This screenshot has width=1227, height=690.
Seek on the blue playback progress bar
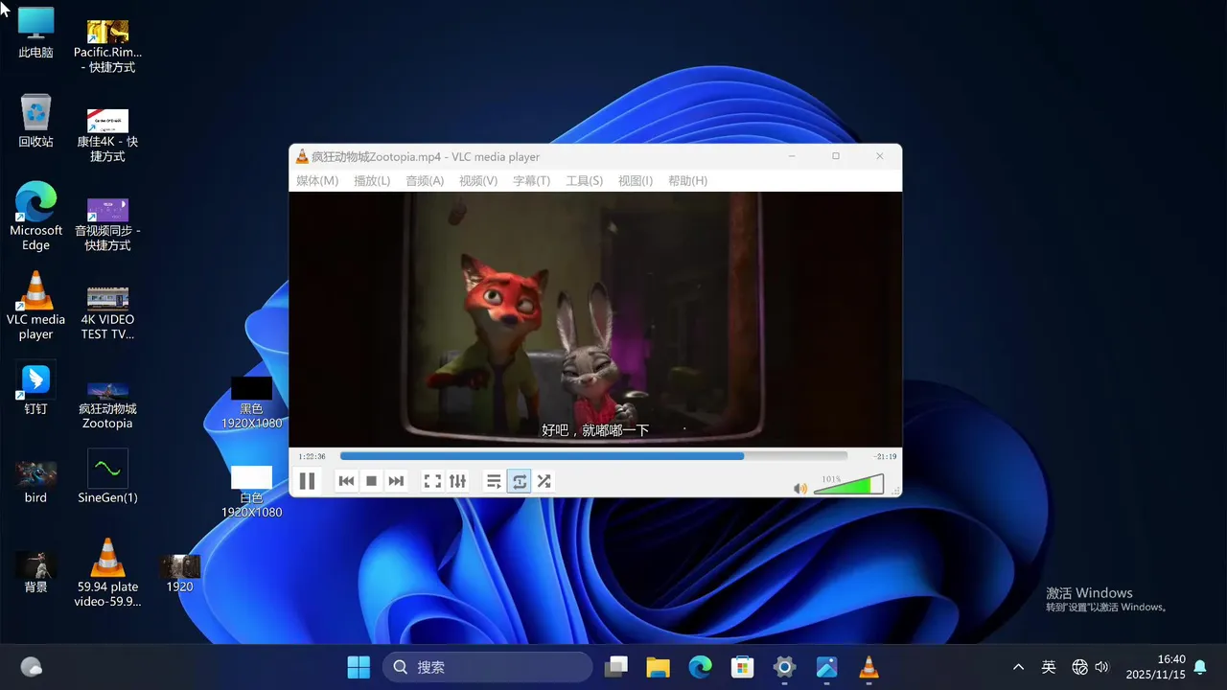coord(593,456)
